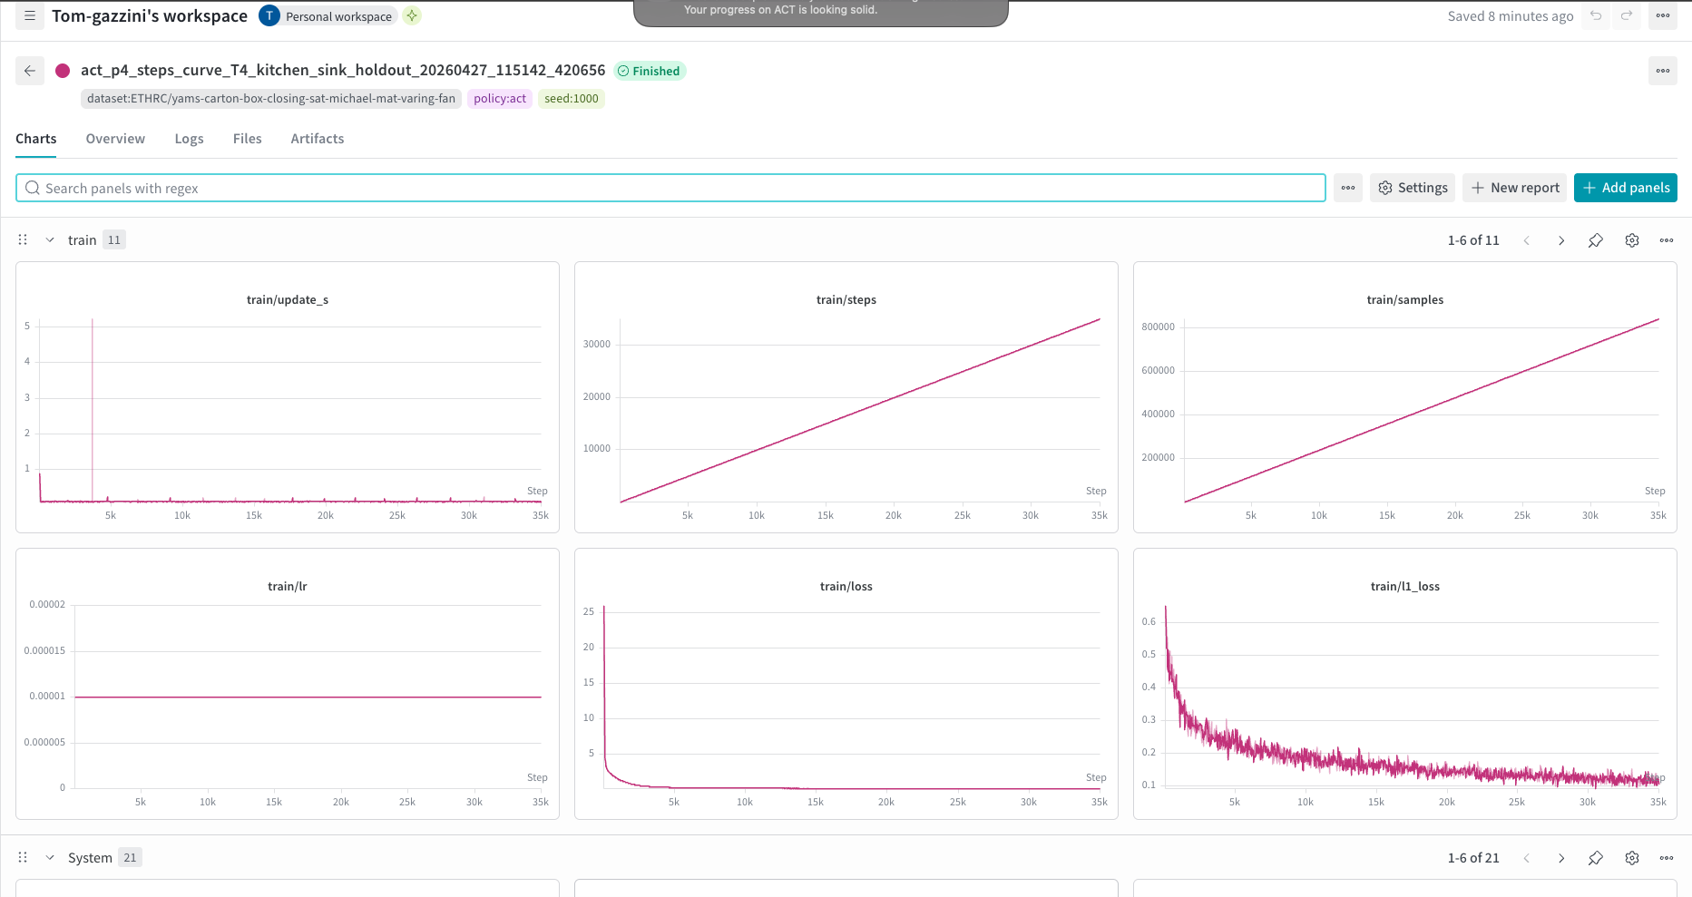Screen dimensions: 1692x897
Task: Click the redo arrow icon
Action: click(x=1627, y=15)
